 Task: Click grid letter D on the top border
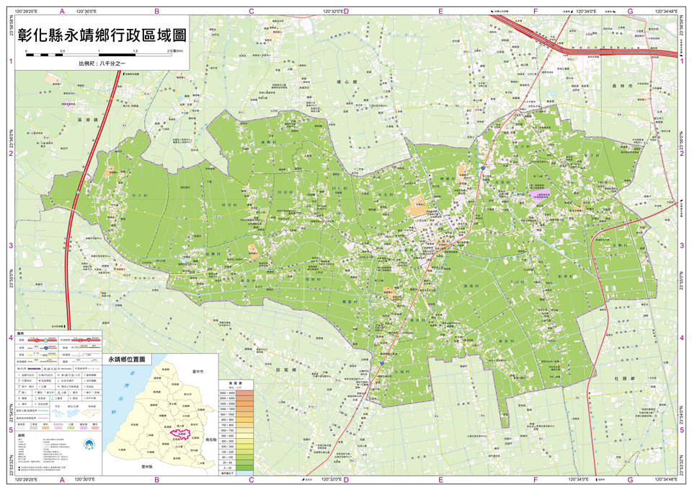tap(346, 11)
